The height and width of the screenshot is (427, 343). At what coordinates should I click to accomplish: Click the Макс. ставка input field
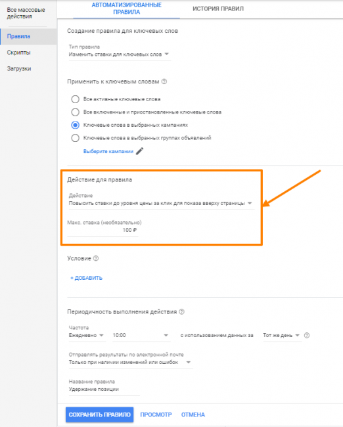pos(103,230)
